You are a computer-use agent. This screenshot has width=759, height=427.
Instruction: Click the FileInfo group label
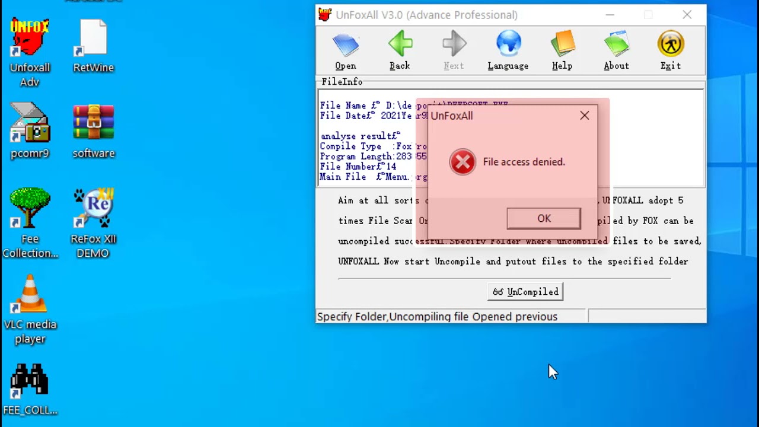tap(342, 82)
